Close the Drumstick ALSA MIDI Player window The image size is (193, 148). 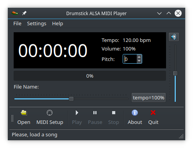coord(178,13)
